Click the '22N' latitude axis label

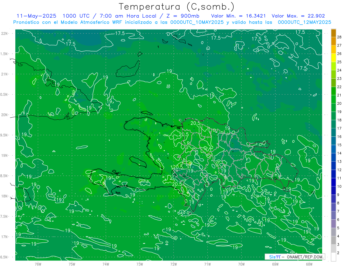(x=5, y=33)
